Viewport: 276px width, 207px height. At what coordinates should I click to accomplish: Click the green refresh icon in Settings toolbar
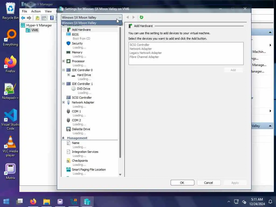tap(141, 17)
